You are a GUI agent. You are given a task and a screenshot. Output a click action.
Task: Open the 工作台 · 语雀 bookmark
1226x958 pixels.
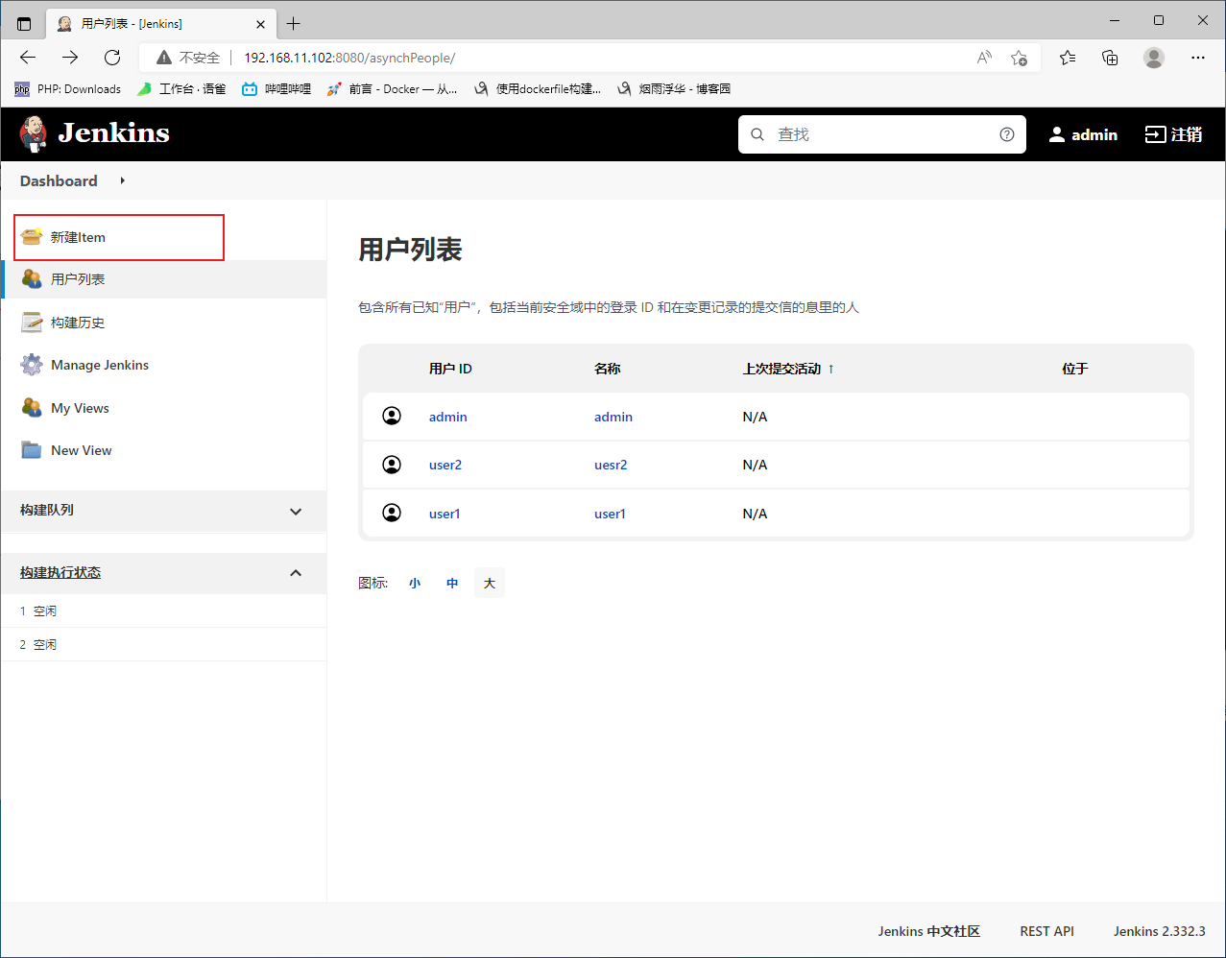pyautogui.click(x=181, y=89)
